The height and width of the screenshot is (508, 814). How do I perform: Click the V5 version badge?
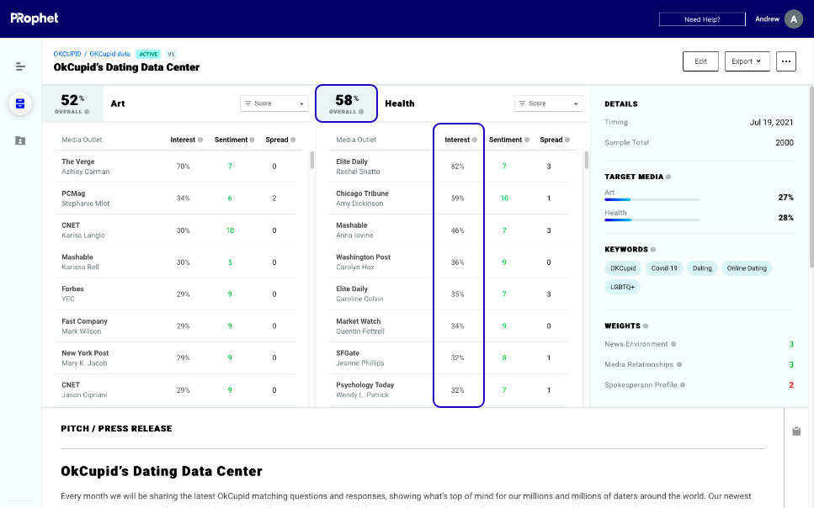click(x=172, y=54)
